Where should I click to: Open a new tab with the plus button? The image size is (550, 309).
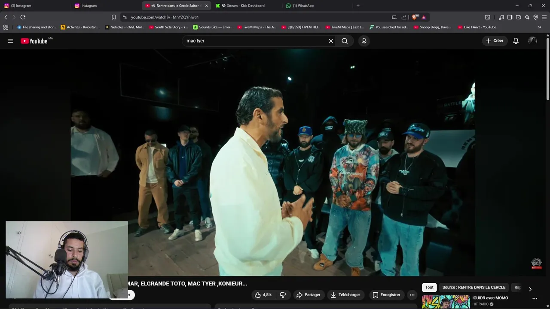coord(358,6)
